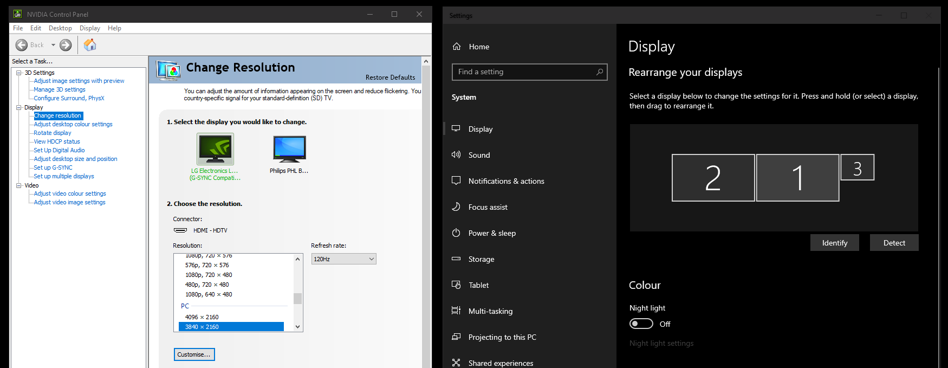Select display 3 in arrangement
Viewport: 948px width, 368px height.
coord(858,167)
